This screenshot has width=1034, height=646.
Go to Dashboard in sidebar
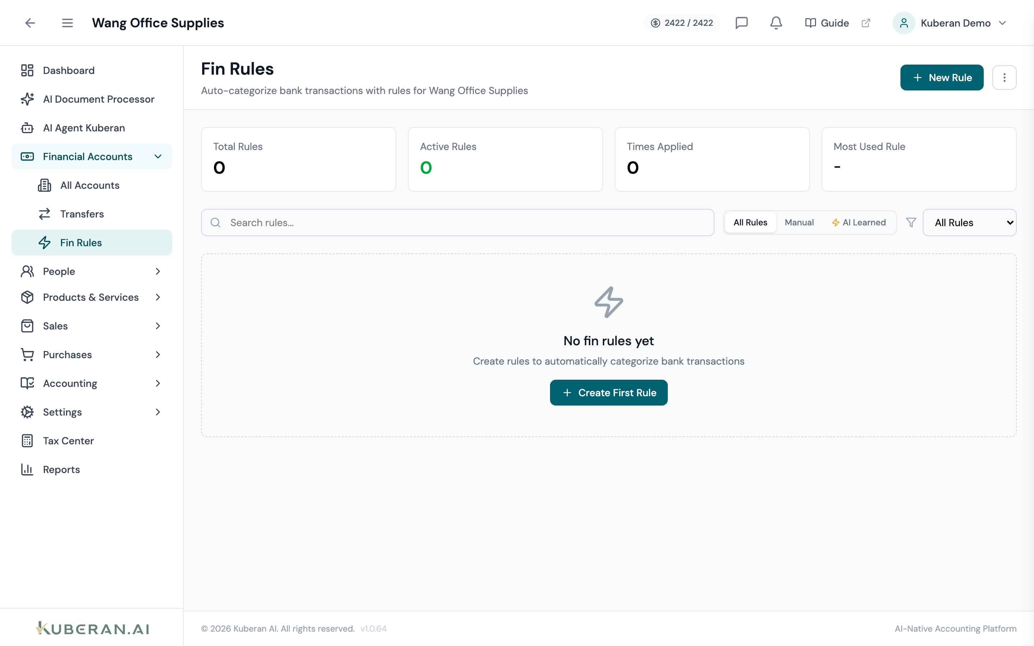(x=92, y=70)
